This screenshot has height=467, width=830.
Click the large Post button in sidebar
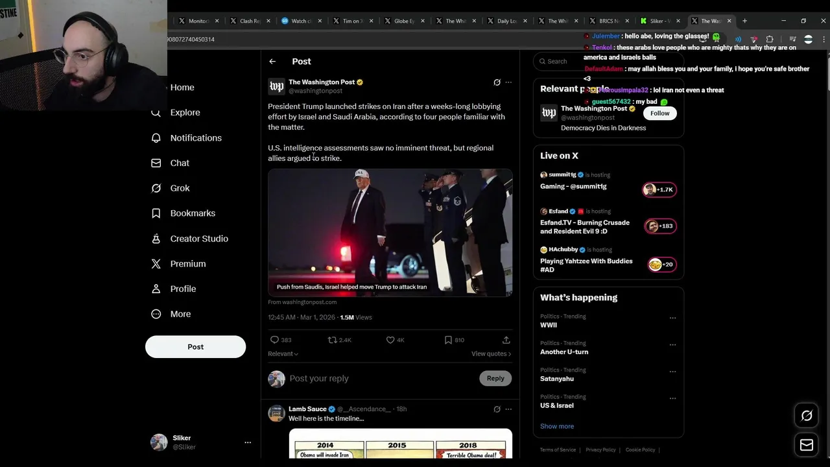coord(195,347)
